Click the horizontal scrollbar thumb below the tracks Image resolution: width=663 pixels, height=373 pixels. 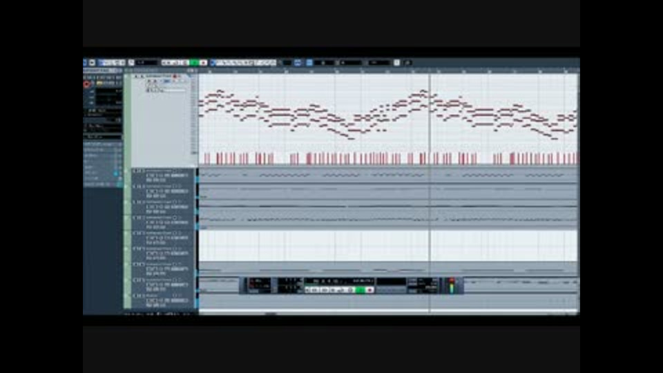(271, 314)
